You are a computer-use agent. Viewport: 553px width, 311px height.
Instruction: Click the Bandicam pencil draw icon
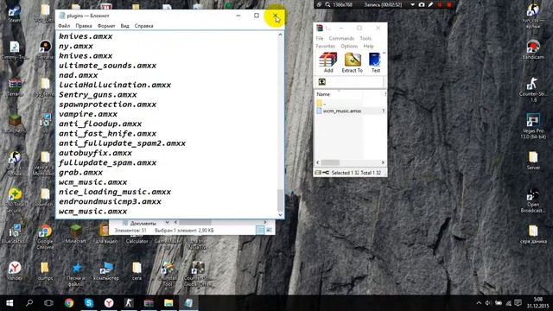coord(430,4)
